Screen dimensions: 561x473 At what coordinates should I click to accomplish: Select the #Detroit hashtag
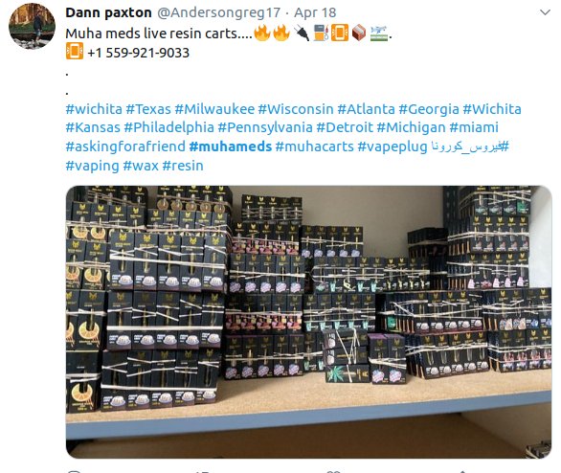[345, 127]
